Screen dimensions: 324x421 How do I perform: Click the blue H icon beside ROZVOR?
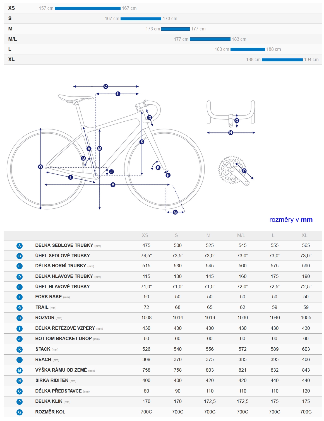pos(20,318)
